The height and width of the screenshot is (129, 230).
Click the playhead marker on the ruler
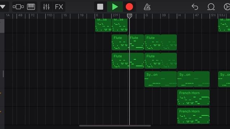point(129,16)
